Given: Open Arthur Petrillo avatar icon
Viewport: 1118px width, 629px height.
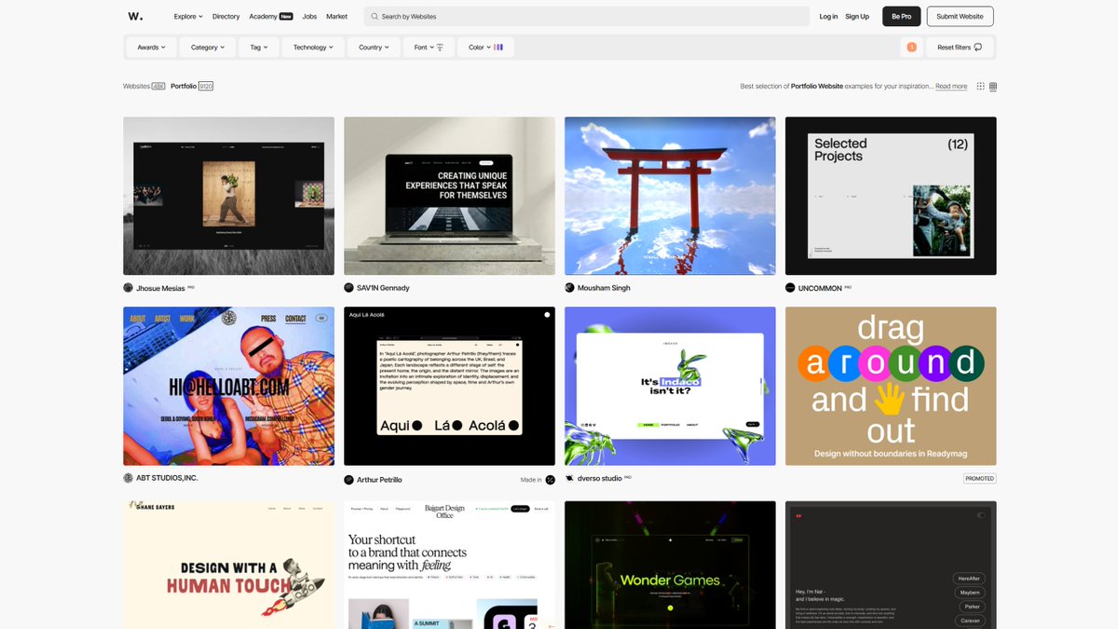Looking at the screenshot, I should click(x=349, y=480).
